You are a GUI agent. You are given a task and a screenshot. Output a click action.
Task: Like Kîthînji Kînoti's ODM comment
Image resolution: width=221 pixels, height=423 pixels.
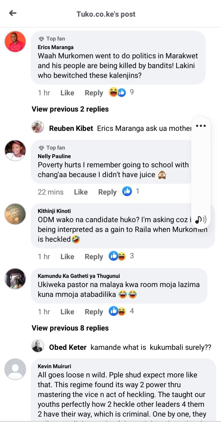point(67,257)
